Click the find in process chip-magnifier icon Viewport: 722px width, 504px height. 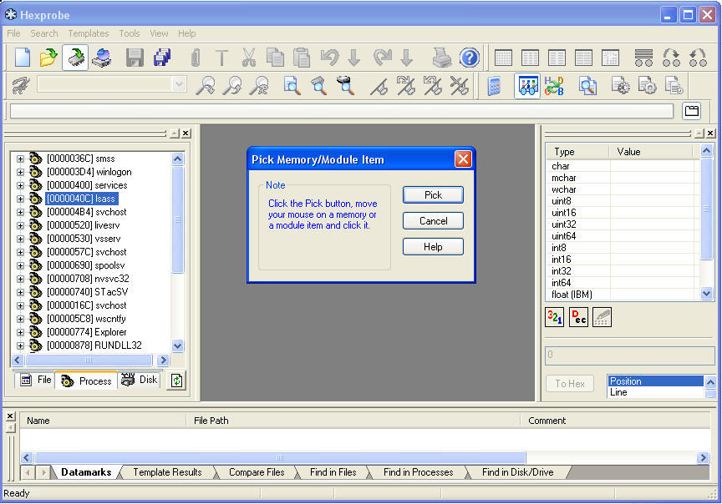click(x=318, y=86)
